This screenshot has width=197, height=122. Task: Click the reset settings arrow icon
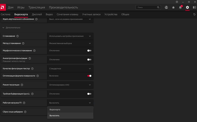click(194, 15)
